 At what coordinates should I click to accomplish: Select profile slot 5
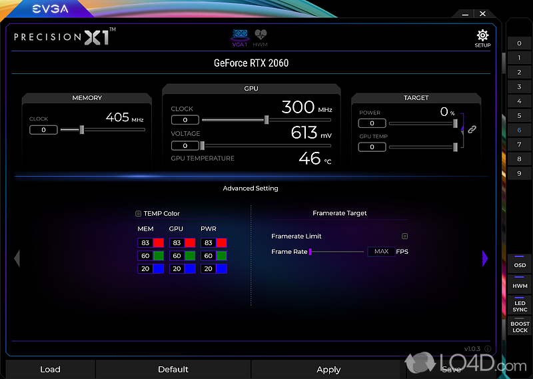click(x=519, y=116)
